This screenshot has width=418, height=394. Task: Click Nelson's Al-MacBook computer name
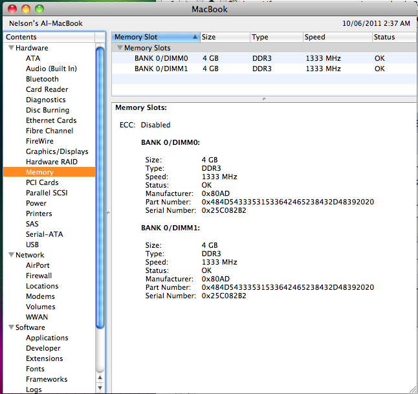coord(46,23)
